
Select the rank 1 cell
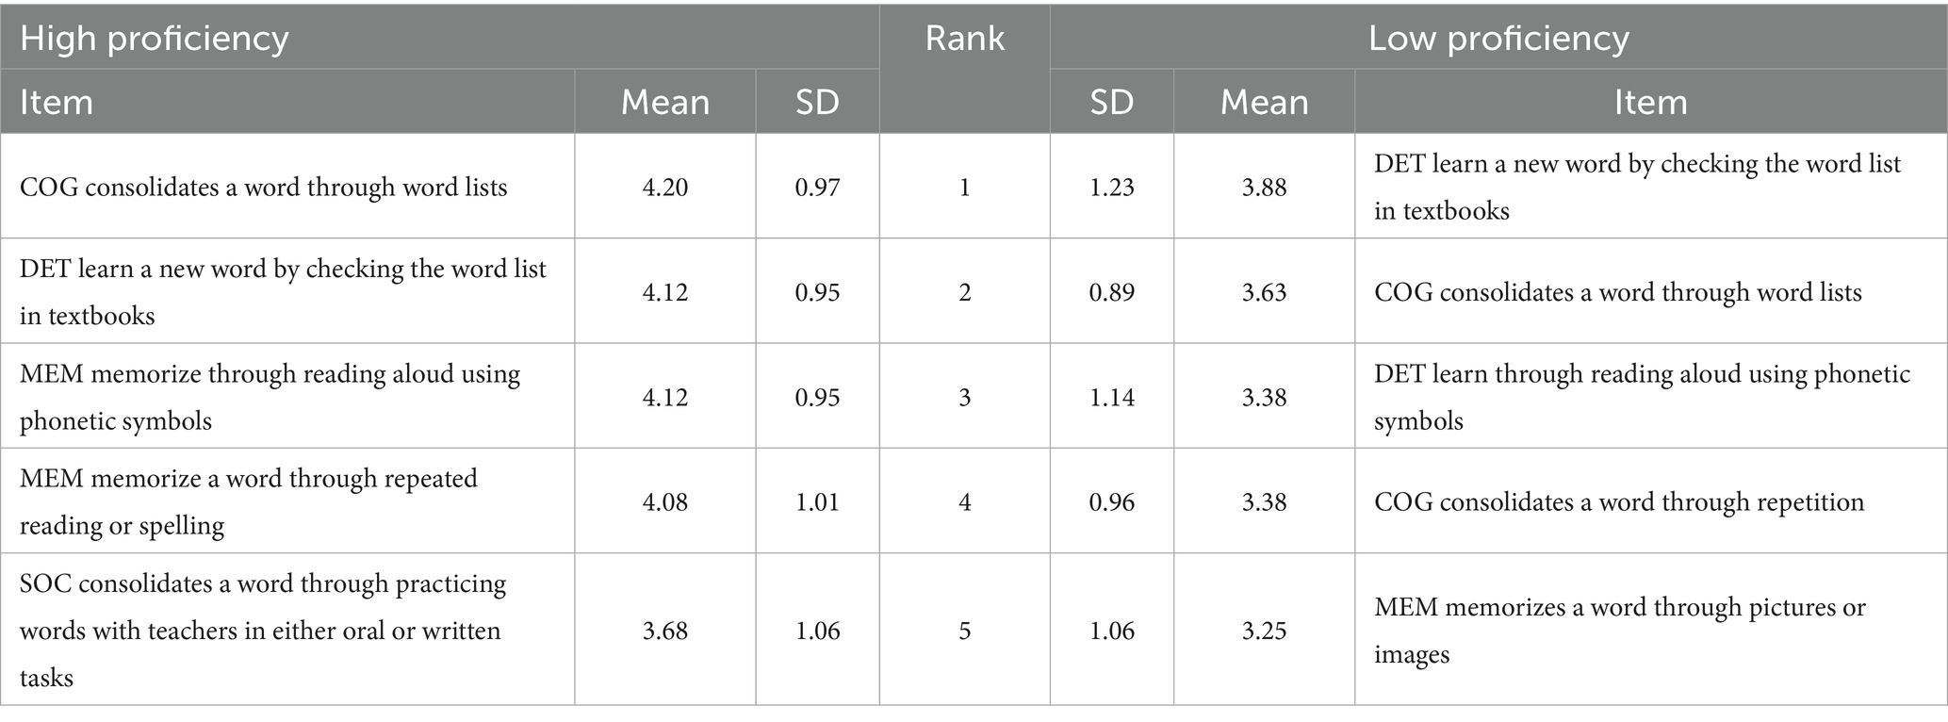coord(964,187)
